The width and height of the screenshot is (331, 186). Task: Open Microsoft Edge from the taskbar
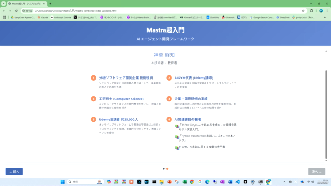[x=207, y=182]
